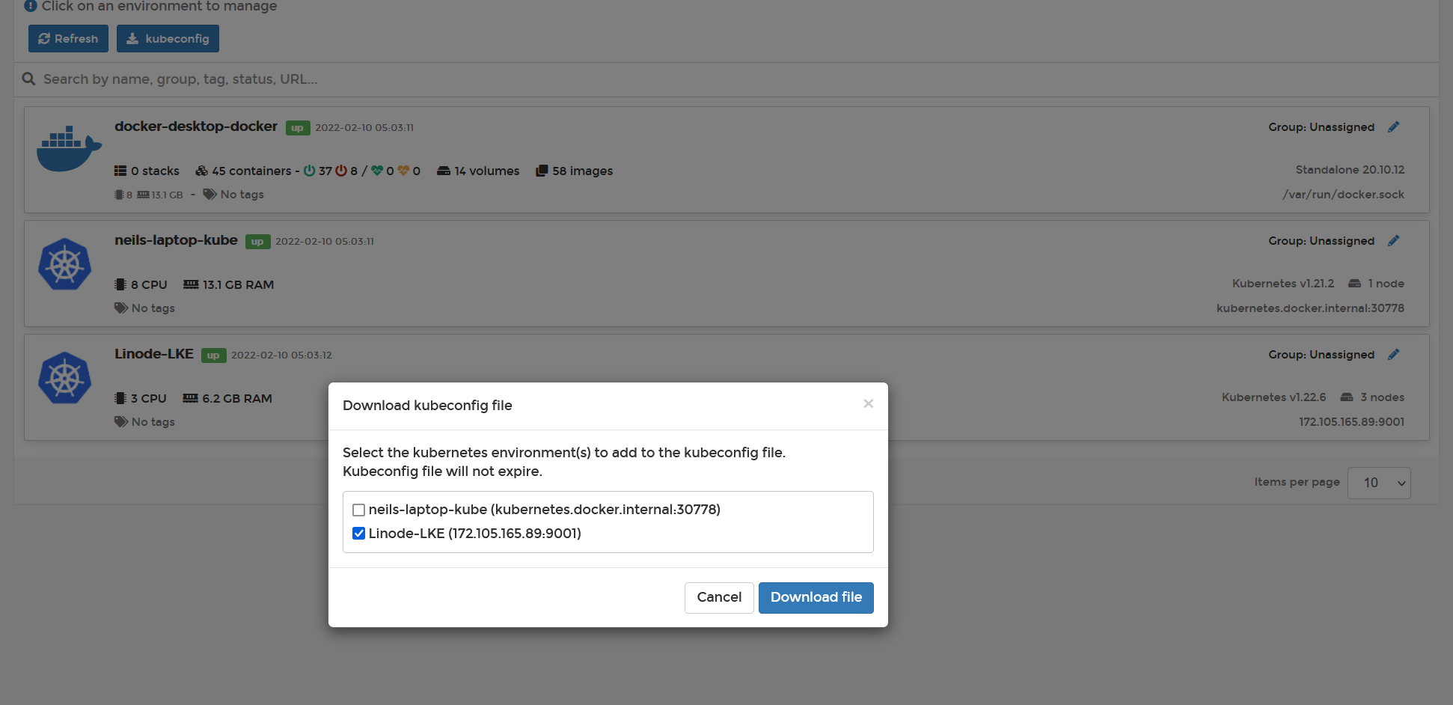The image size is (1453, 705).
Task: Click Linode-LKE CPU chip icon
Action: click(x=120, y=398)
